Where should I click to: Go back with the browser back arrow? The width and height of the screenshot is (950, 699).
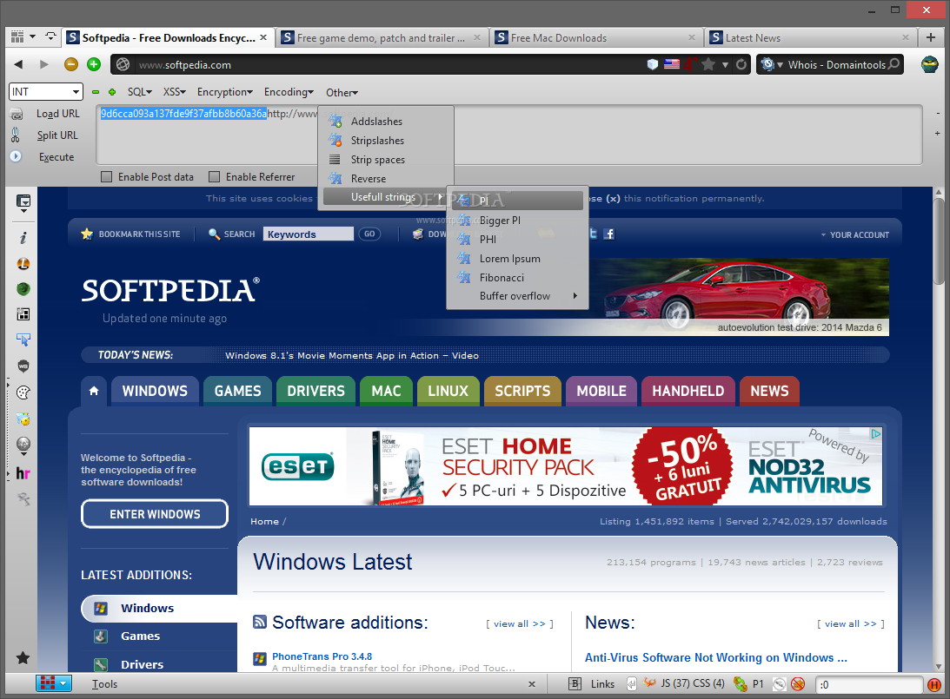click(18, 64)
